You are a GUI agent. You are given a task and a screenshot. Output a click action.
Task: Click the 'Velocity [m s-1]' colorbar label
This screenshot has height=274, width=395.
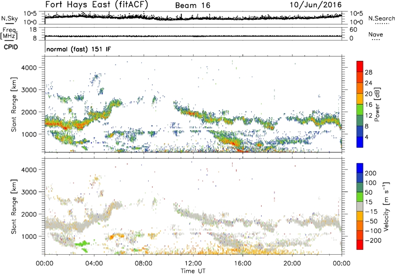[386, 206]
